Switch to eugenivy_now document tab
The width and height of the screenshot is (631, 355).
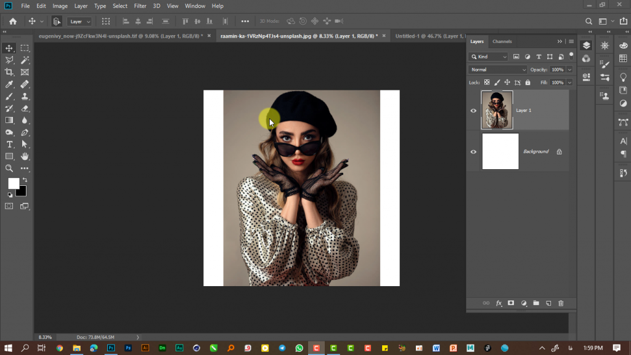tap(120, 36)
